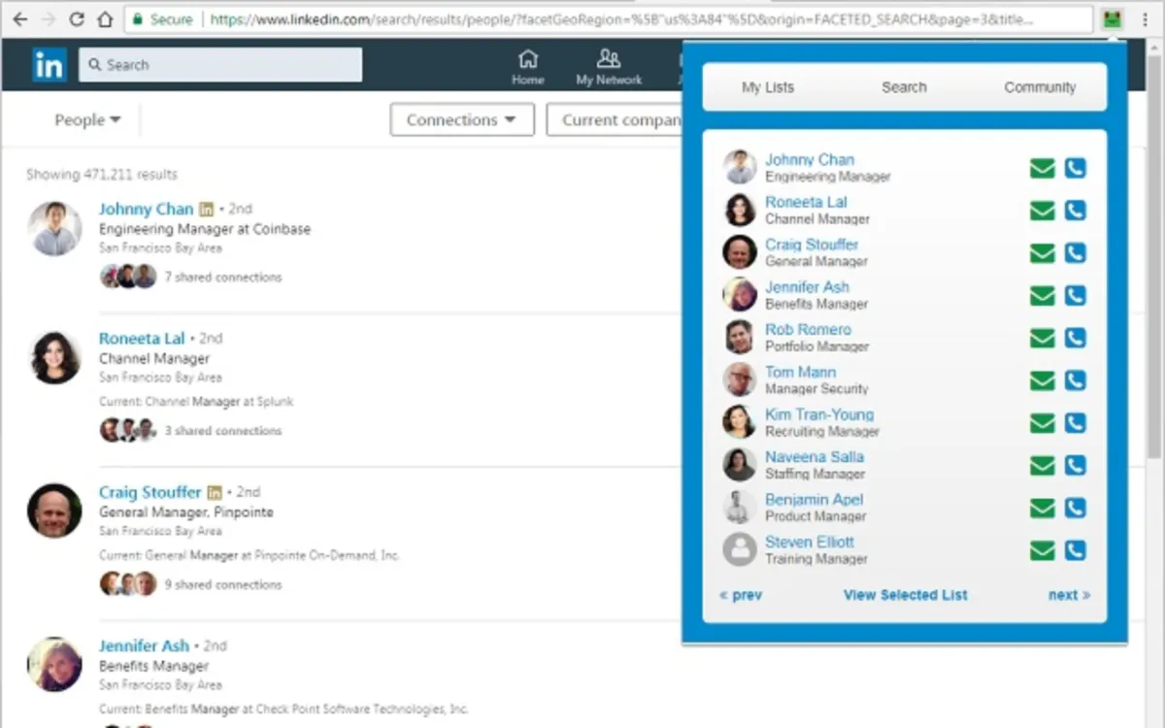Open the My Network icon

click(x=609, y=67)
